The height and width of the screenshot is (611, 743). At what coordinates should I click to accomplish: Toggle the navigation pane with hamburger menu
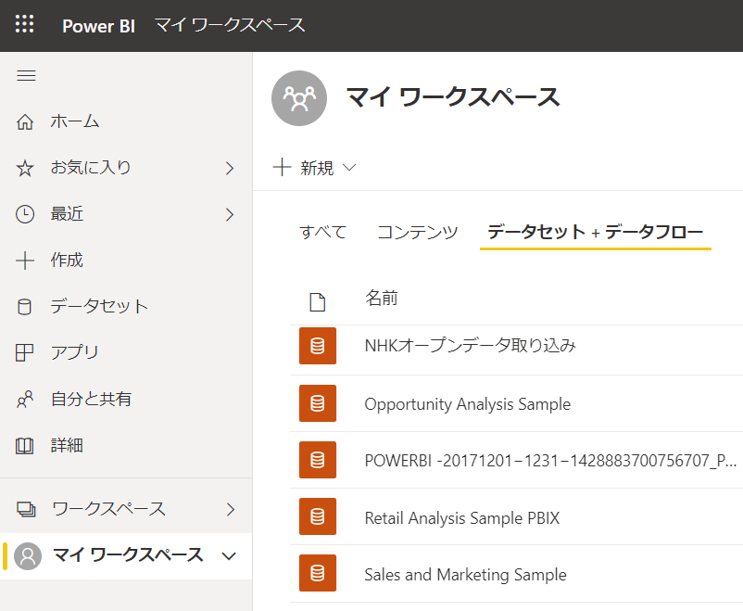click(26, 75)
